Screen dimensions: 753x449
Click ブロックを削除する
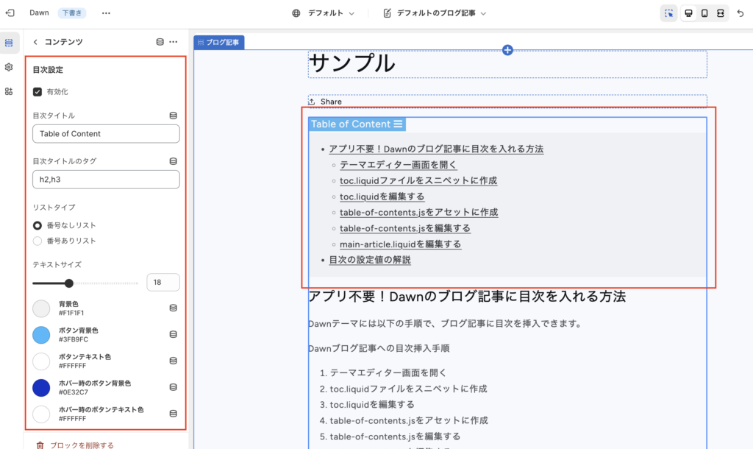click(x=82, y=445)
